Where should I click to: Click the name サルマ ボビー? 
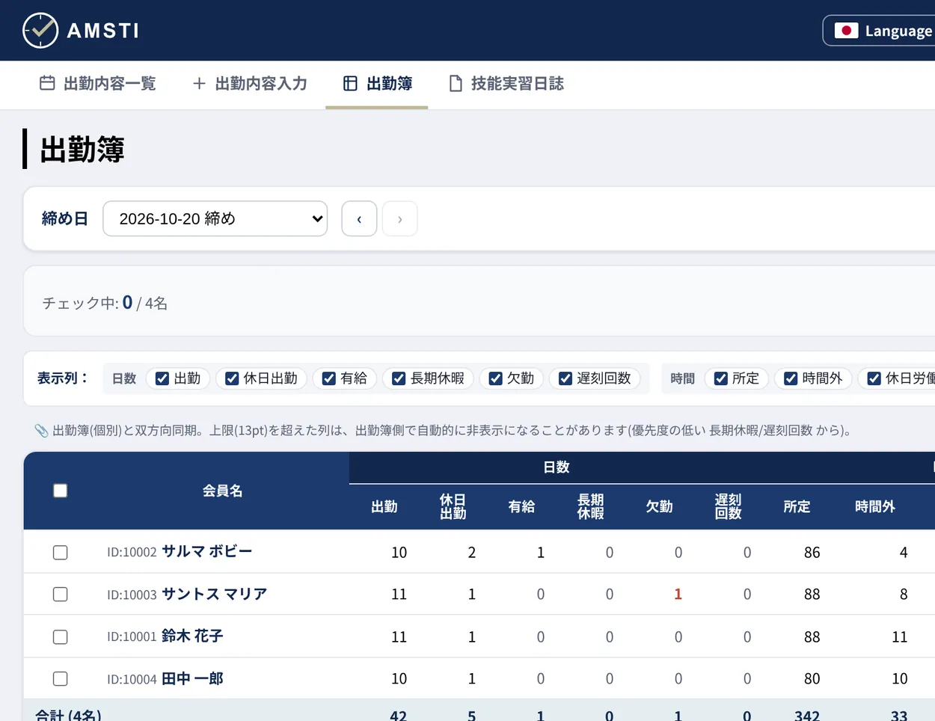207,552
